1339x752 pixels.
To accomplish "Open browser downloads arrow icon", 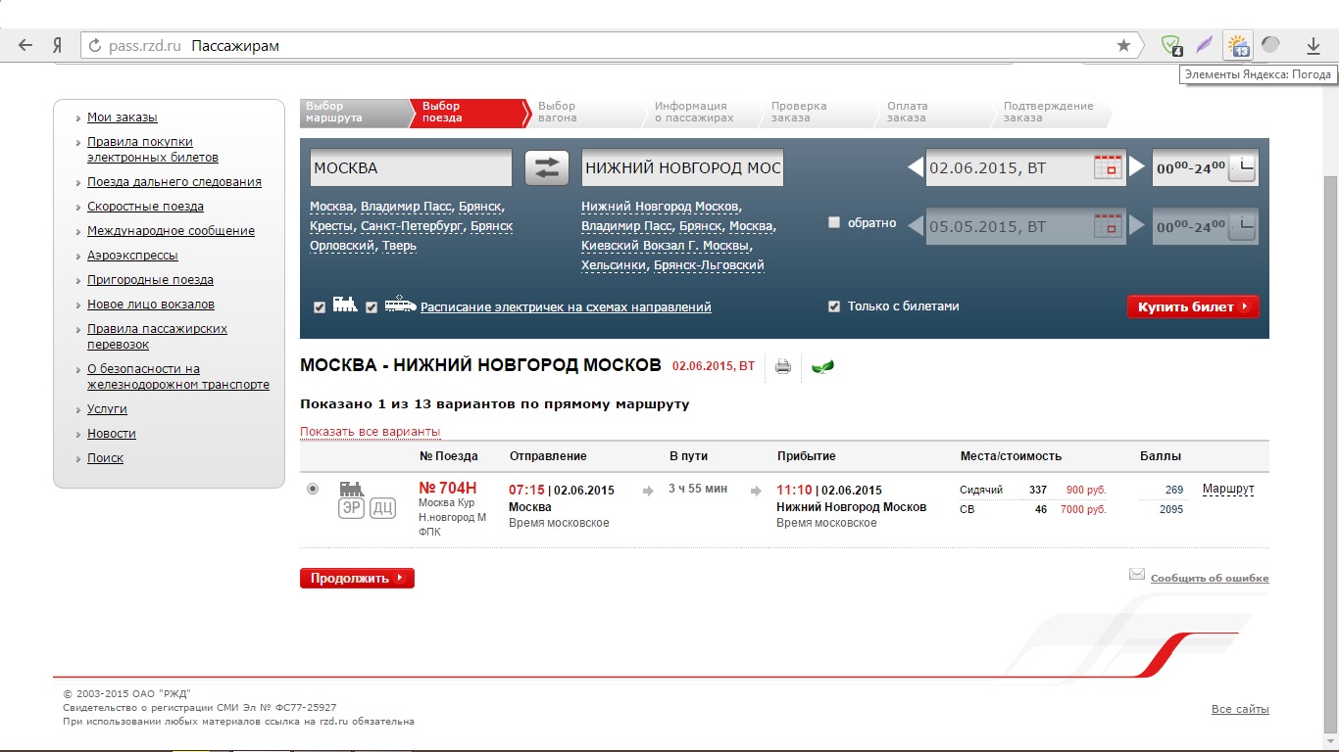I will 1314,45.
